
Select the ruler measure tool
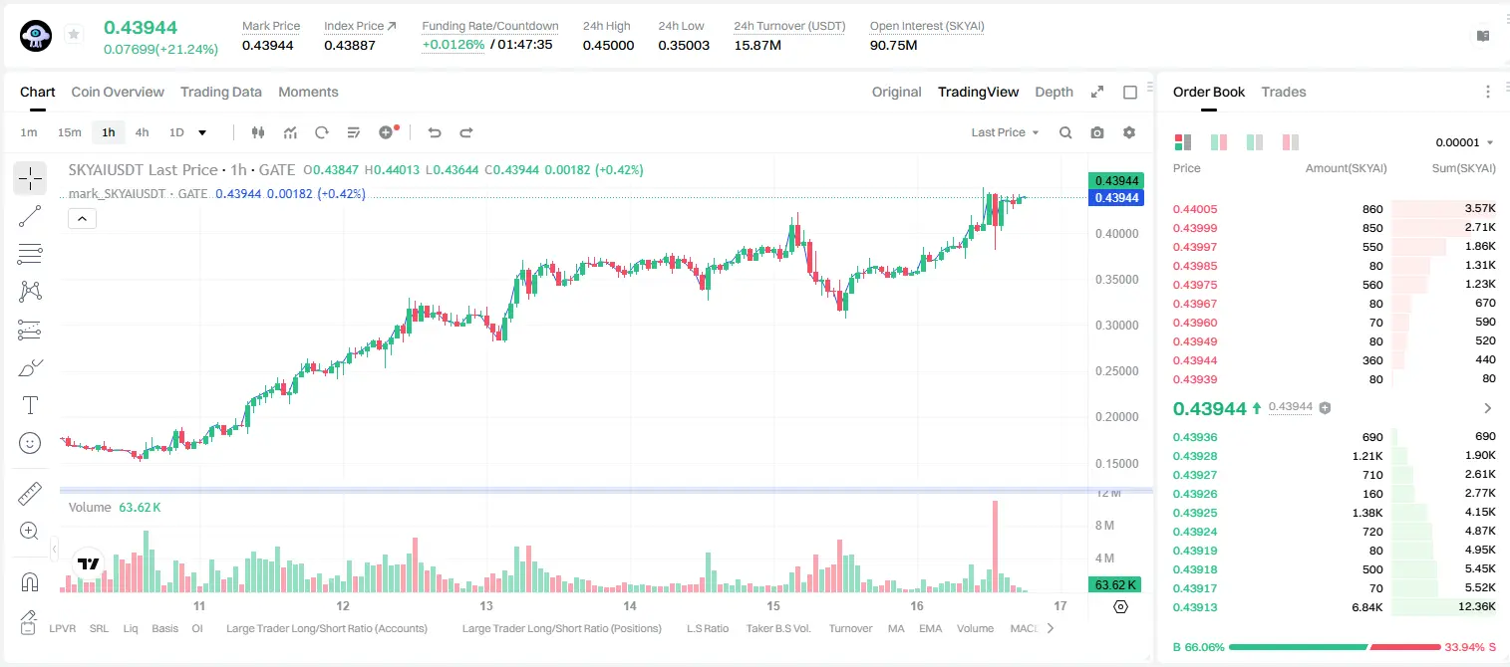[30, 493]
